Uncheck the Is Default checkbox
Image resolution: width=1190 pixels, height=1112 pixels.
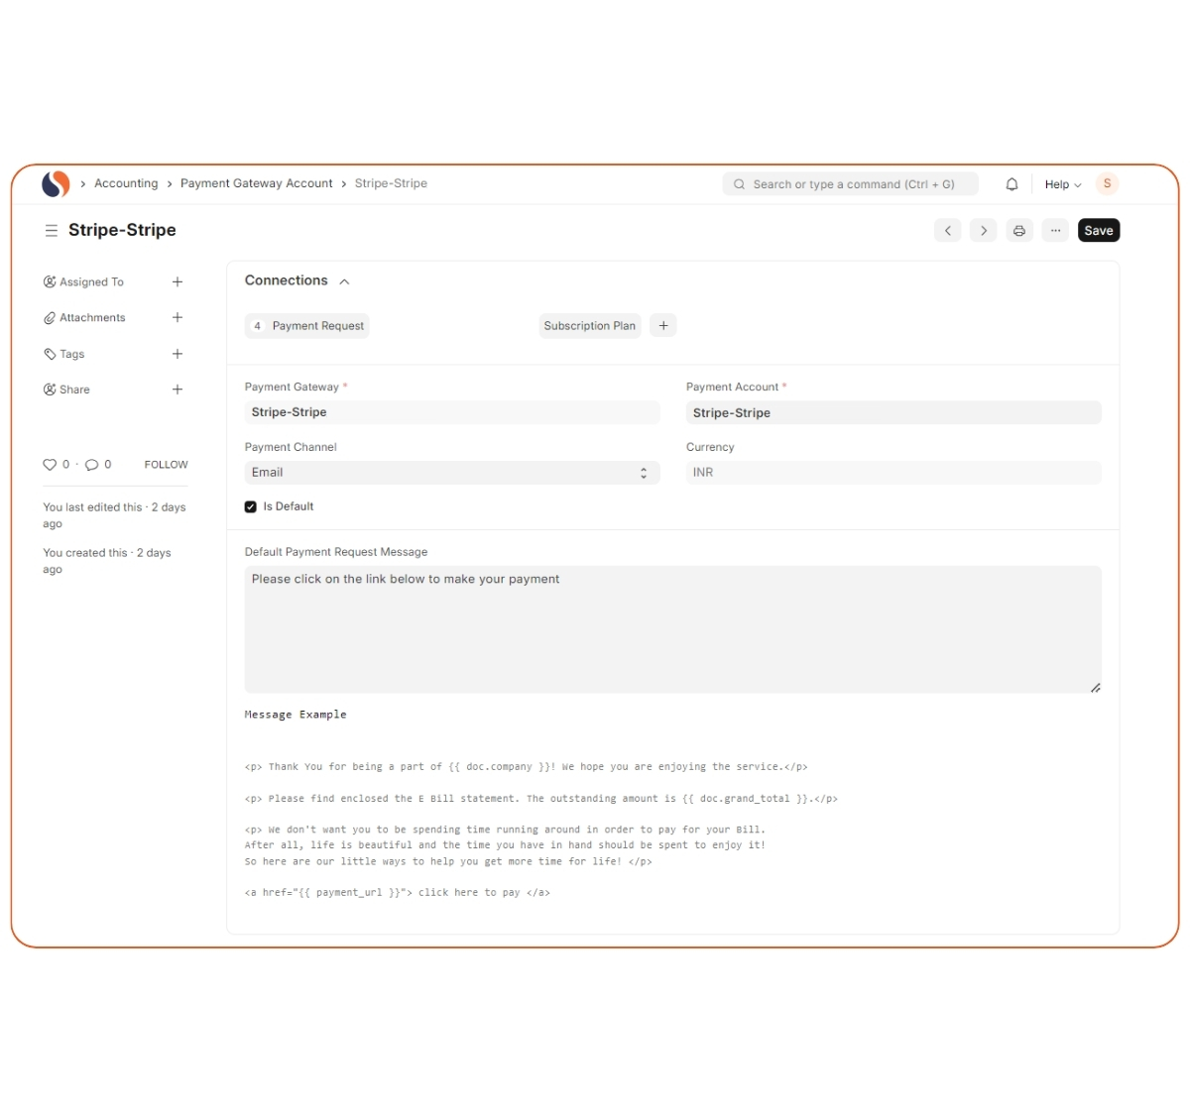[x=251, y=506]
